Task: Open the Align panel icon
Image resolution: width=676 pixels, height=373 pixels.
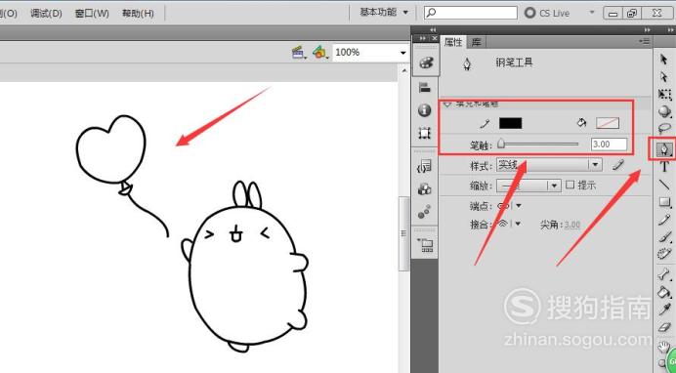Action: coord(425,88)
